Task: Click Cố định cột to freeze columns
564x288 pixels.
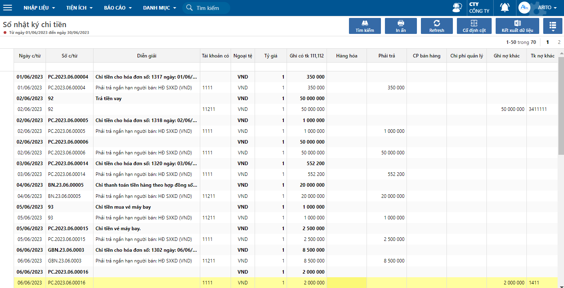Action: [x=474, y=26]
